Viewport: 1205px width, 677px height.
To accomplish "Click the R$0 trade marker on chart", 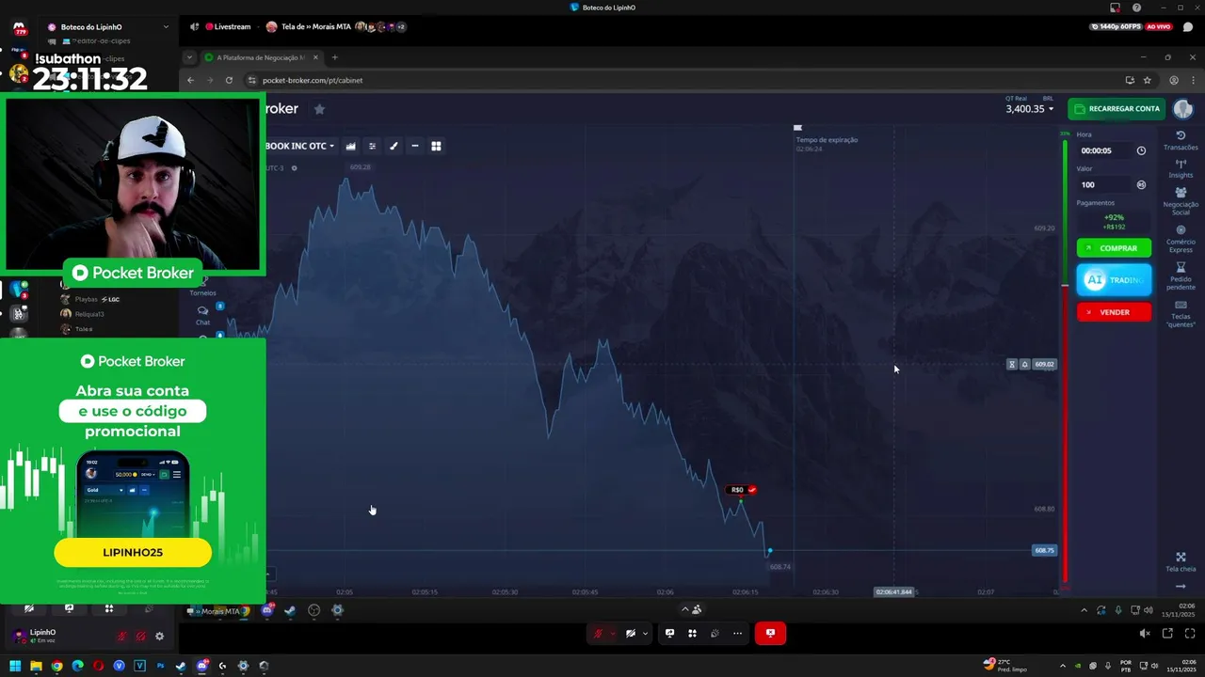I will click(742, 490).
